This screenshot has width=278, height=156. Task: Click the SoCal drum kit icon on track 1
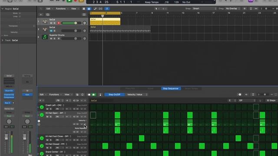point(45,22)
